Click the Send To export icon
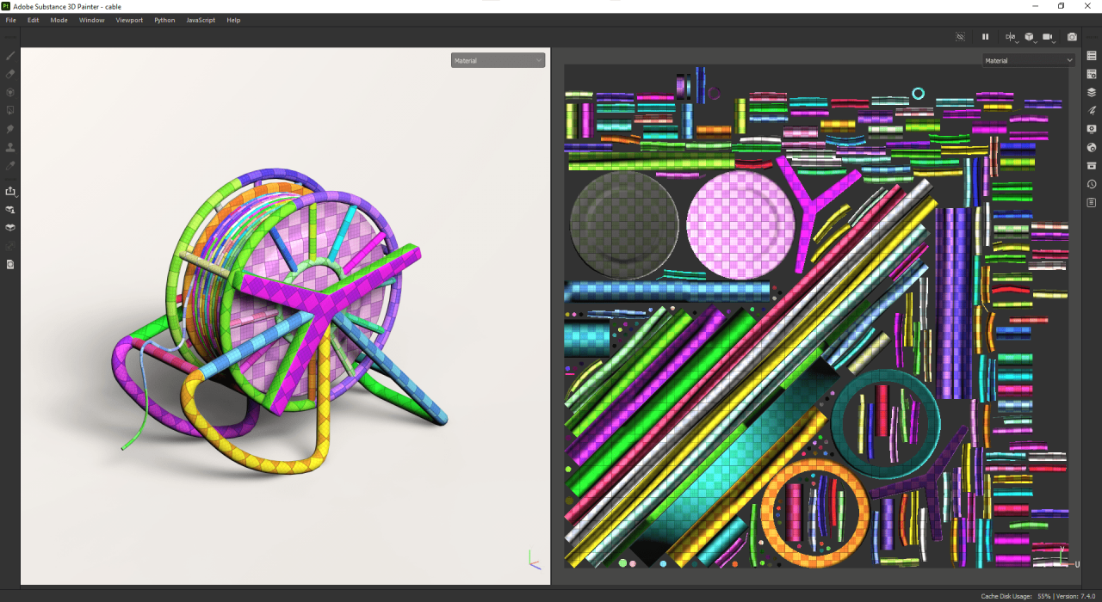The width and height of the screenshot is (1102, 602). point(10,191)
